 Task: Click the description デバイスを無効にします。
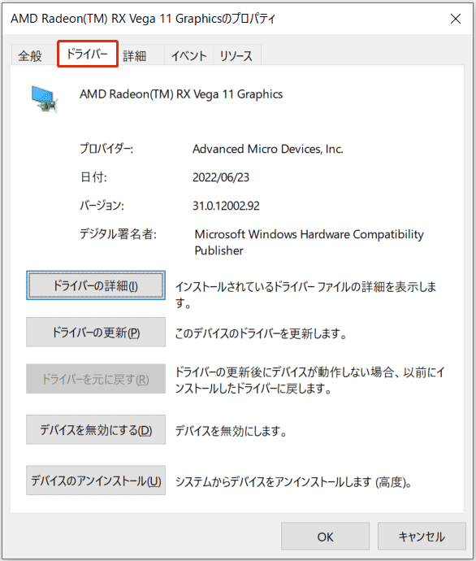coord(232,431)
